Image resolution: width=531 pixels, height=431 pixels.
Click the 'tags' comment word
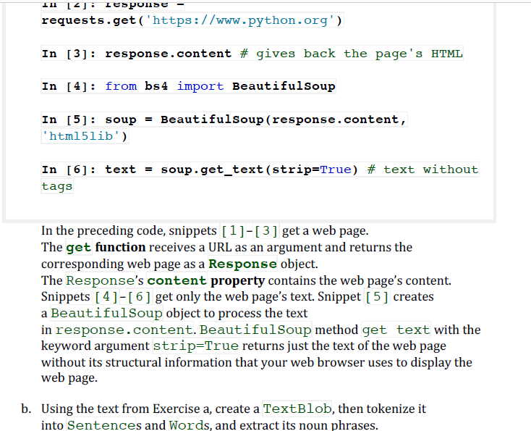(57, 186)
